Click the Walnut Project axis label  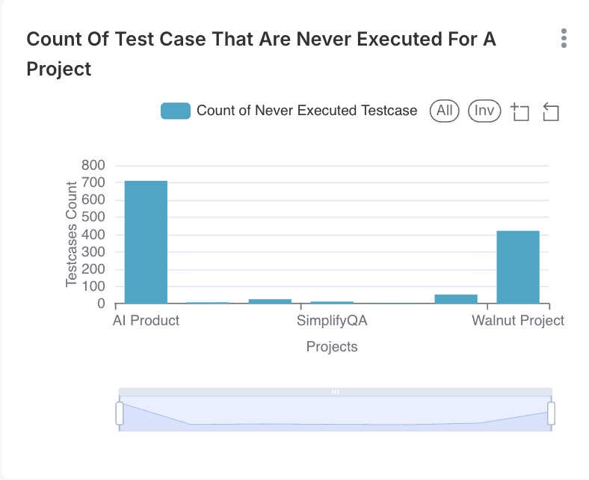click(517, 321)
